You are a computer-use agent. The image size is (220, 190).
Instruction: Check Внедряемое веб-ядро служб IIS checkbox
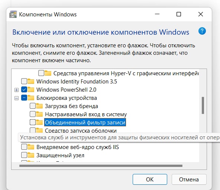point(24,147)
